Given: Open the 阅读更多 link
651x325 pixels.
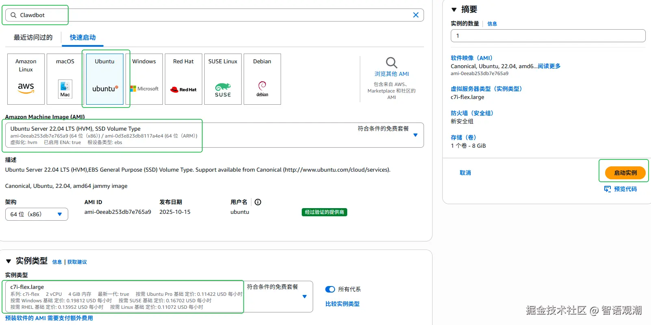Looking at the screenshot, I should point(549,66).
